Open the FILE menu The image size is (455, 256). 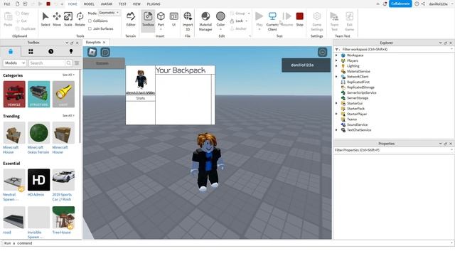7,4
